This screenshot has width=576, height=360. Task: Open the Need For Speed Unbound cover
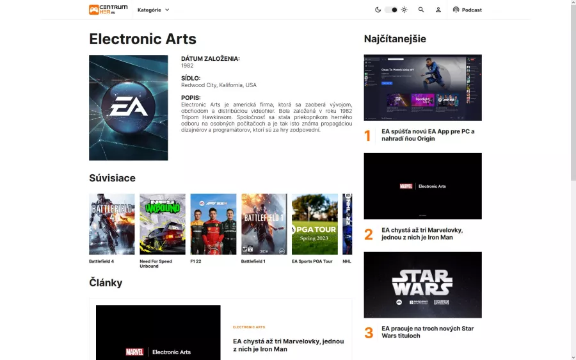163,224
